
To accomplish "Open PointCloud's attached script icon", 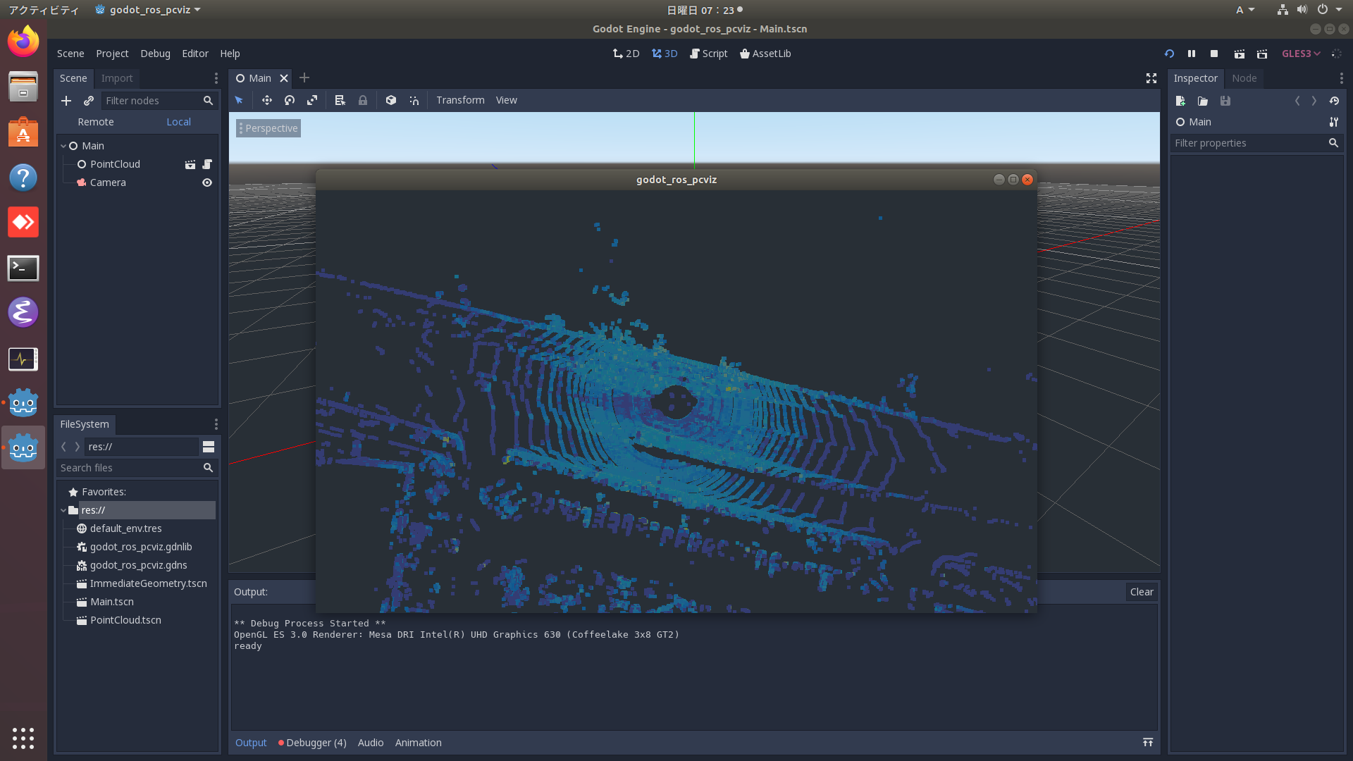I will [x=207, y=164].
